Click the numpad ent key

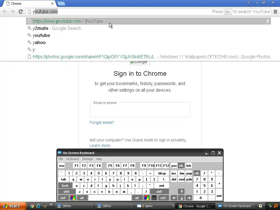coord(219,195)
